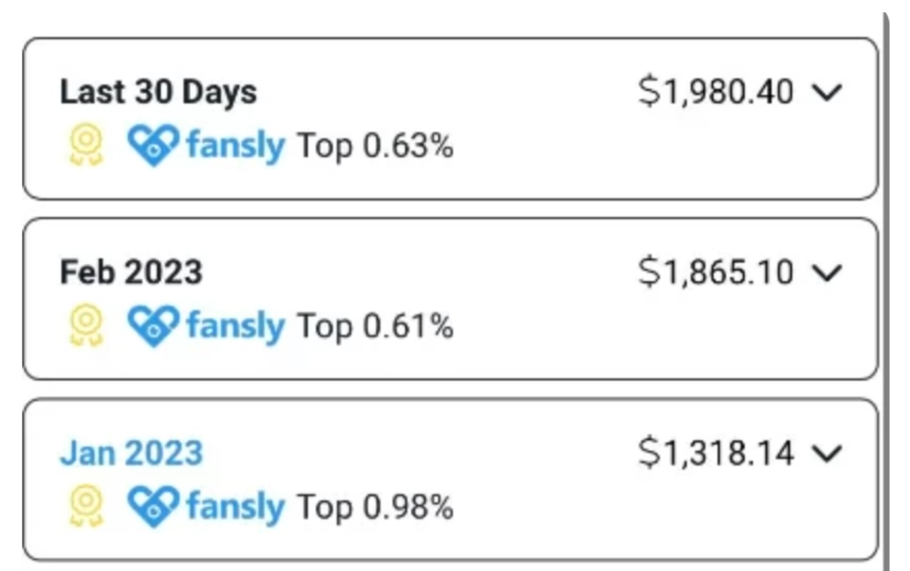
Task: Click the $1,865.10 earnings amount
Action: coord(716,272)
